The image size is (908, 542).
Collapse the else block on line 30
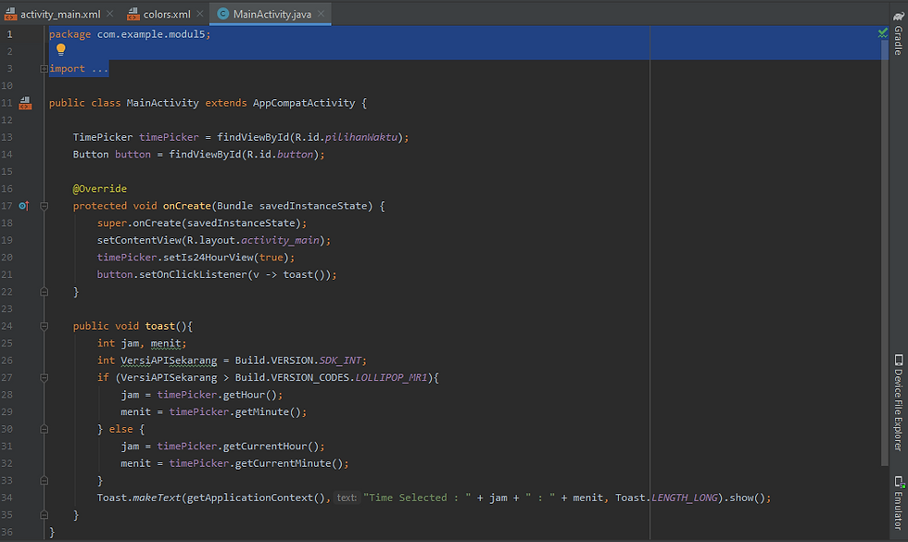pyautogui.click(x=44, y=429)
